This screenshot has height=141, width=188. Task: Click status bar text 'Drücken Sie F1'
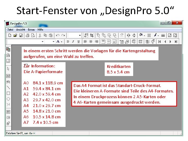click(x=21, y=133)
